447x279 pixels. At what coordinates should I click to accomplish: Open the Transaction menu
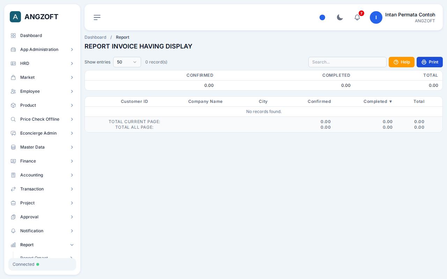tap(42, 189)
